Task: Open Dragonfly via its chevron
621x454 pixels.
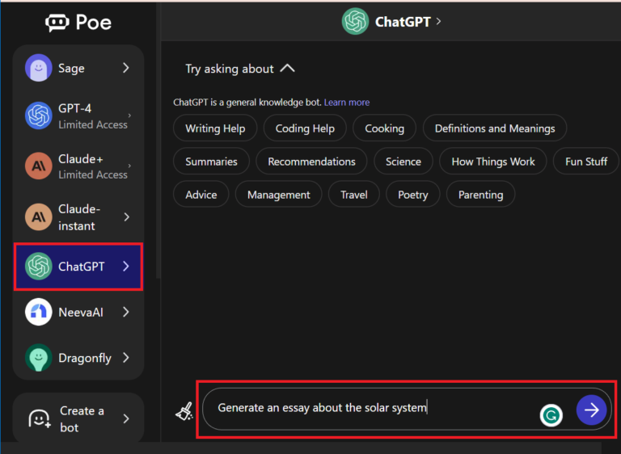Action: pyautogui.click(x=126, y=358)
